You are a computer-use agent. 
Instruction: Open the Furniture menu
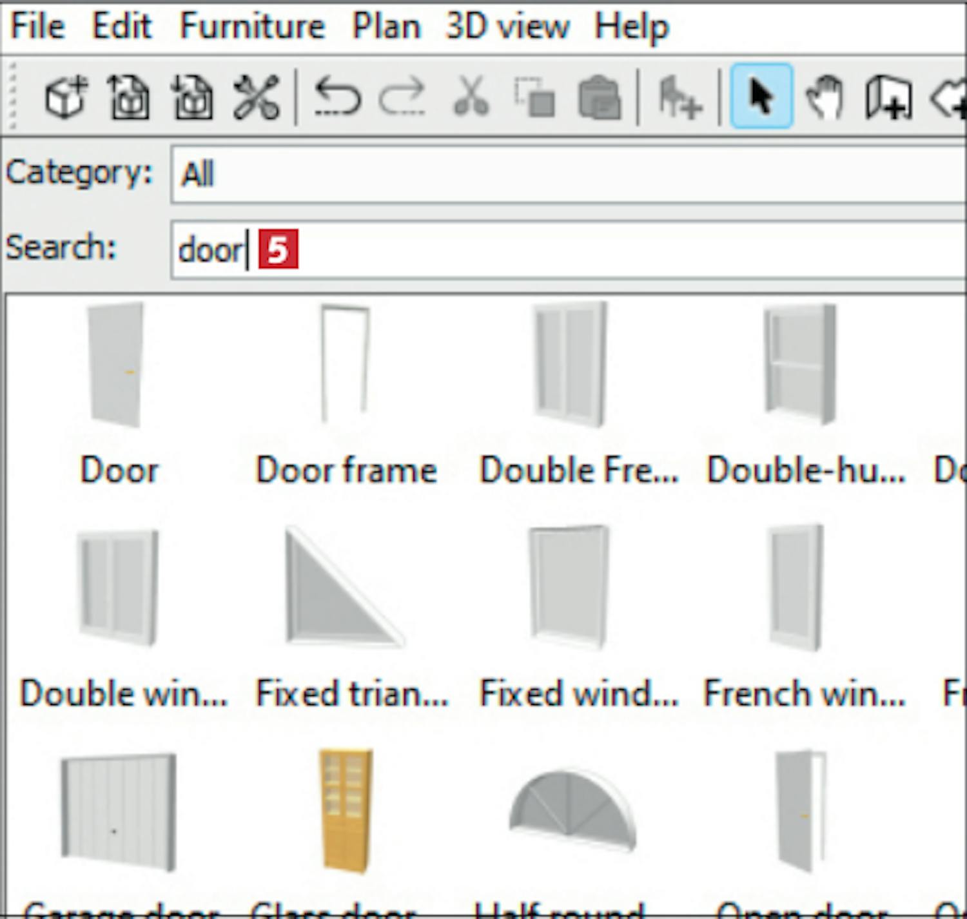(252, 26)
